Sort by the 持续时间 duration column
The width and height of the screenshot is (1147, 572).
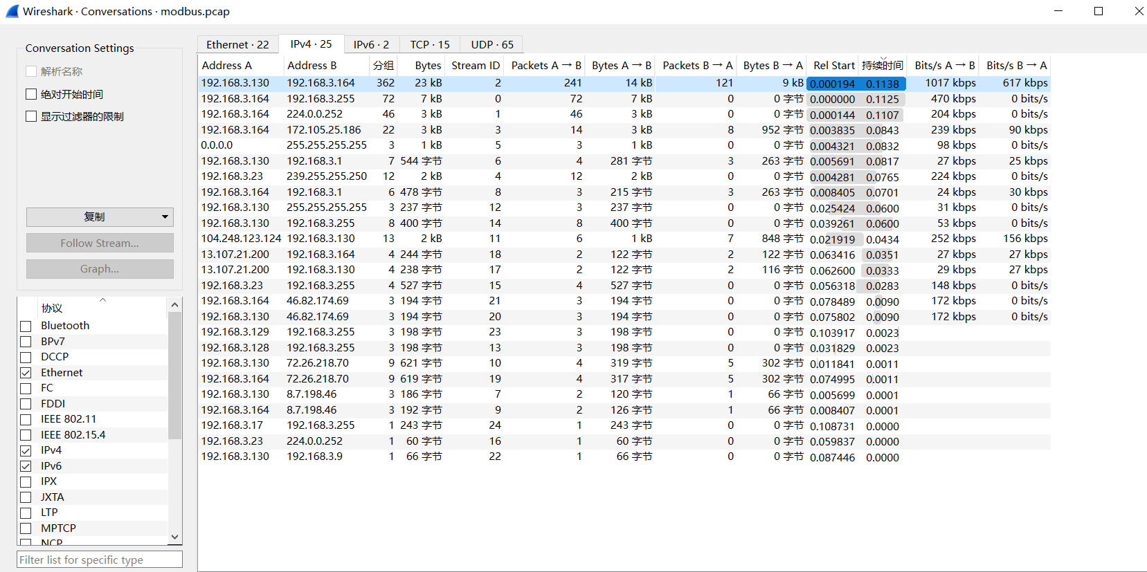tap(883, 65)
